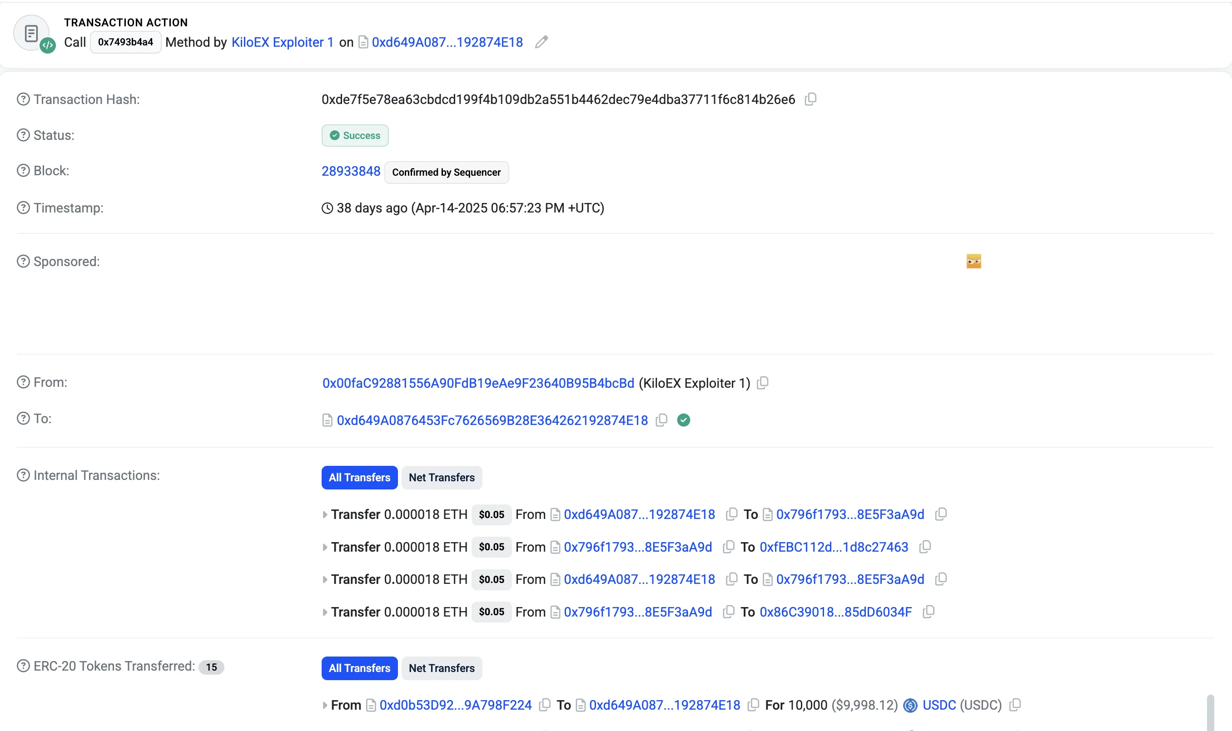The image size is (1232, 731).
Task: Click the green verified checkmark beside To address
Action: point(684,420)
